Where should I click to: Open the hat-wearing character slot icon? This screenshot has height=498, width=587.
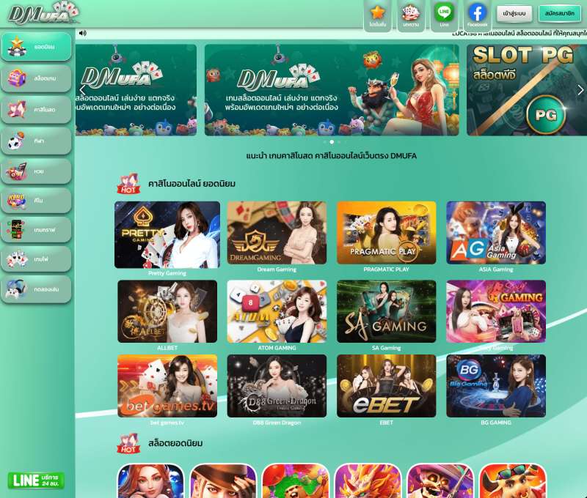coord(223,481)
